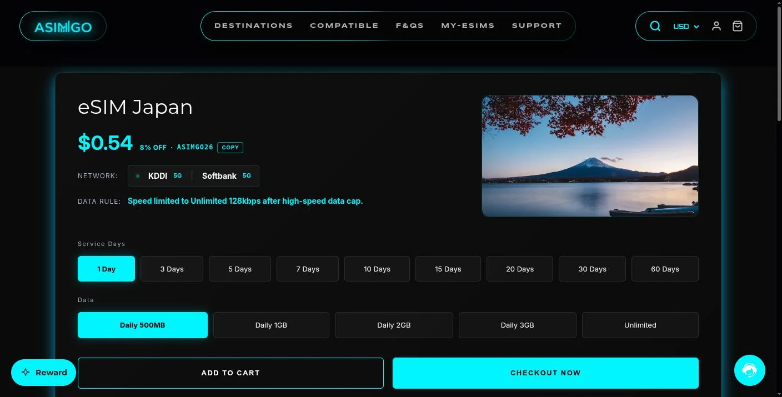Image resolution: width=782 pixels, height=397 pixels.
Task: Click the 128kbps data rule text
Action: coord(245,201)
